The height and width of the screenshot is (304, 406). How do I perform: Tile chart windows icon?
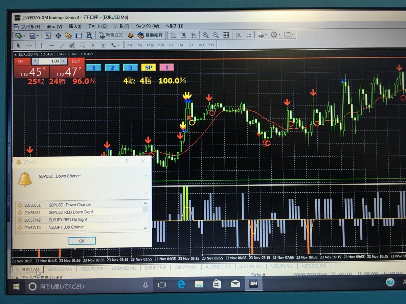pyautogui.click(x=226, y=35)
